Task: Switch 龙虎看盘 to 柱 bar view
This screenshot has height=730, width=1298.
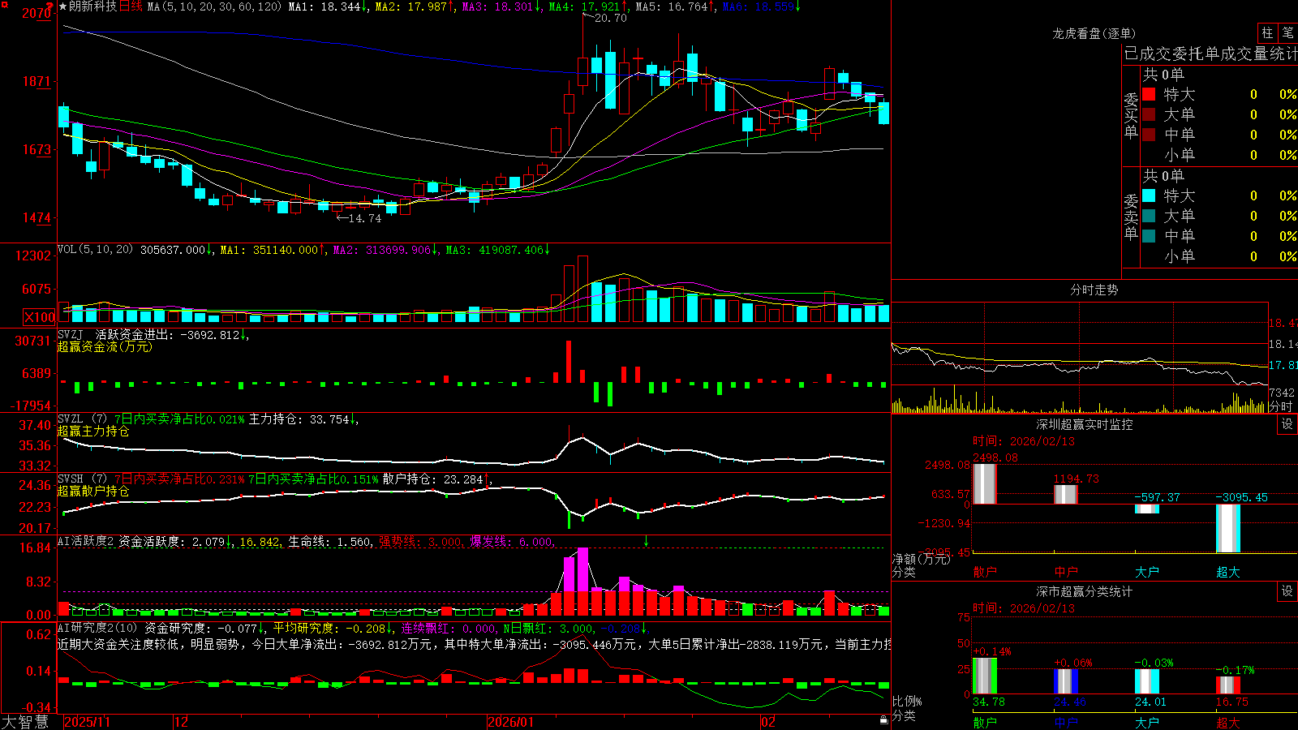Action: point(1267,33)
